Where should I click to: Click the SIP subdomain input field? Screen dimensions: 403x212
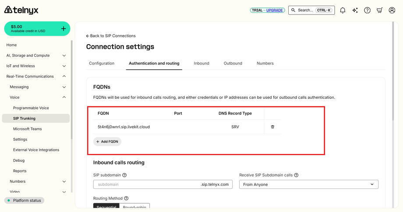147,184
